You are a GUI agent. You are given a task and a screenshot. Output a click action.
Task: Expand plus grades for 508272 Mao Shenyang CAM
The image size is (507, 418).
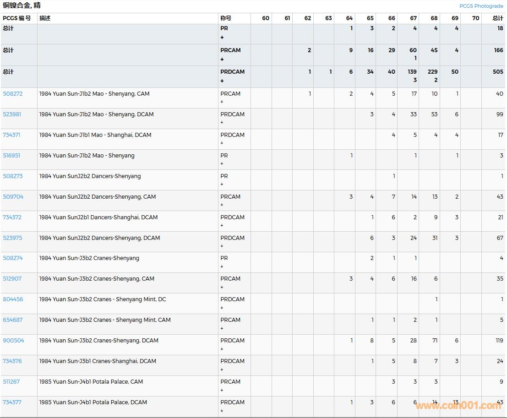(x=222, y=102)
